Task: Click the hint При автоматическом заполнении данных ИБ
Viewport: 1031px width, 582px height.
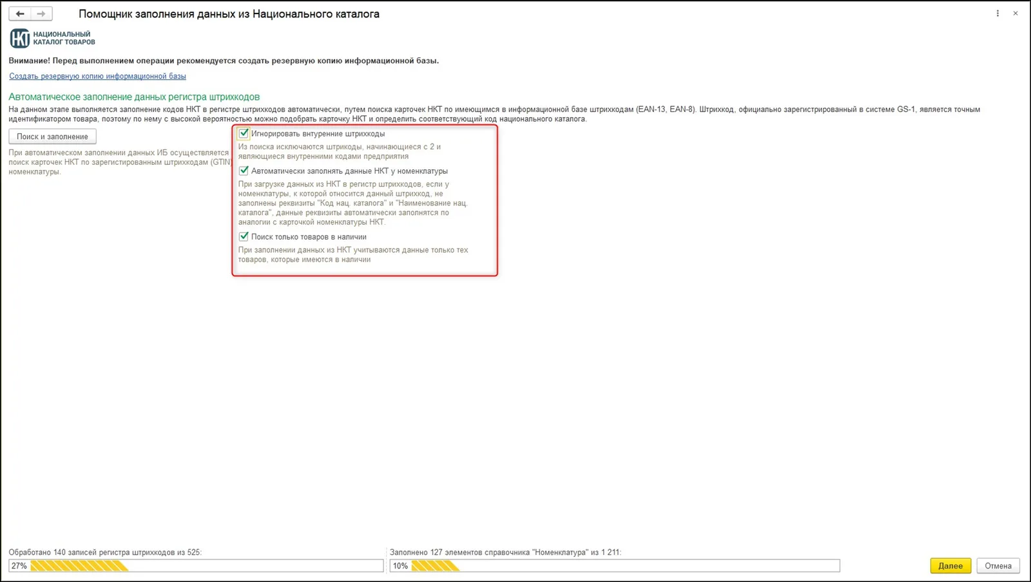Action: (120, 162)
